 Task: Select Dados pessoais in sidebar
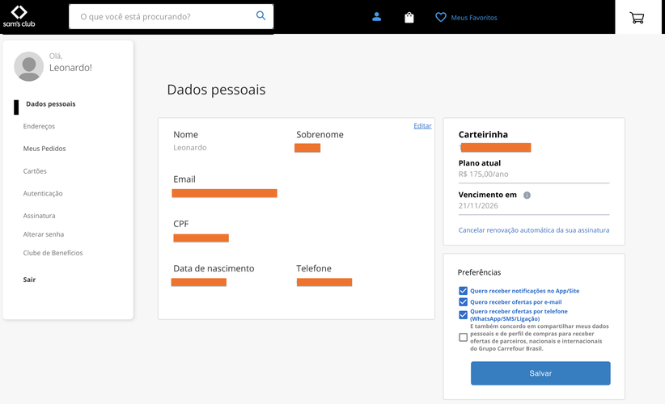point(51,103)
